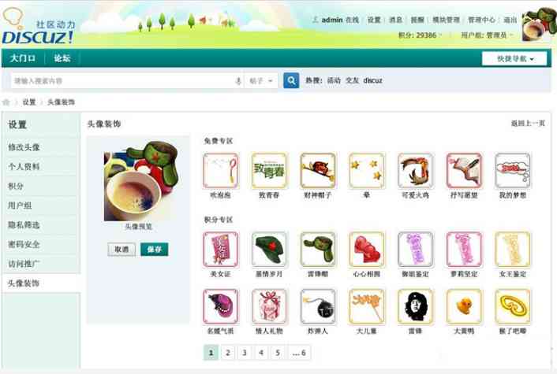Open the 论坛 navigation tab

point(62,58)
